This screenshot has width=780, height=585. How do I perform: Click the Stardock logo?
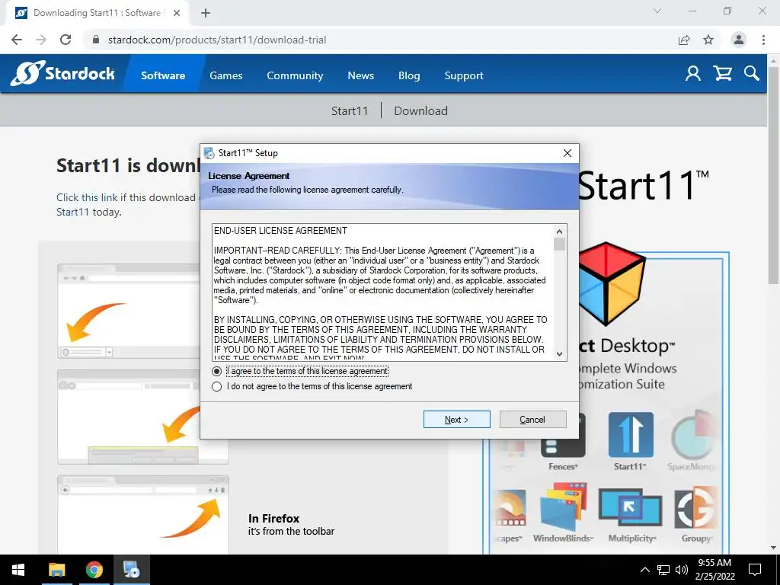pos(62,74)
